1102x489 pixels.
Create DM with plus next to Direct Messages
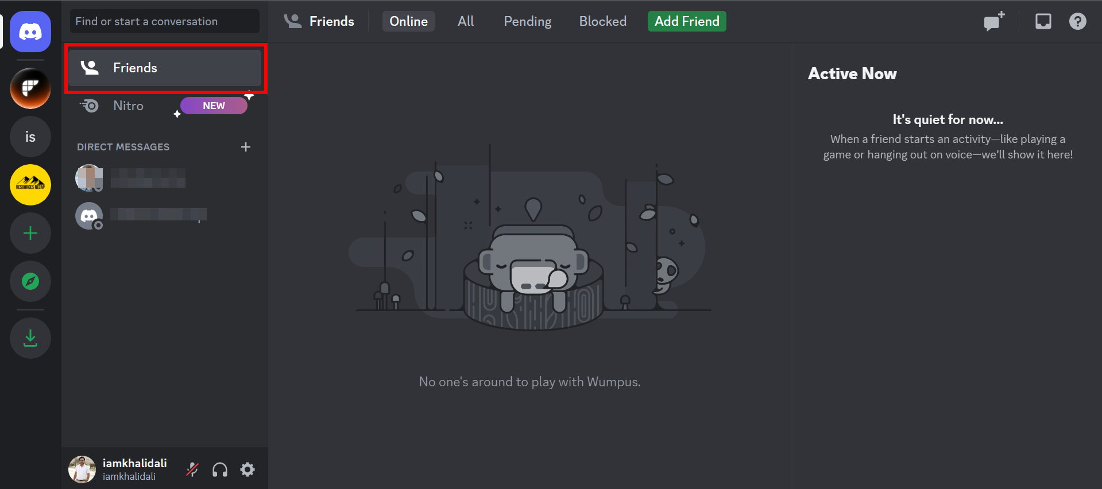coord(246,147)
